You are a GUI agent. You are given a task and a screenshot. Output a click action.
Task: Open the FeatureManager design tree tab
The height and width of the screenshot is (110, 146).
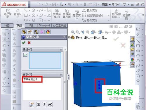point(24,32)
